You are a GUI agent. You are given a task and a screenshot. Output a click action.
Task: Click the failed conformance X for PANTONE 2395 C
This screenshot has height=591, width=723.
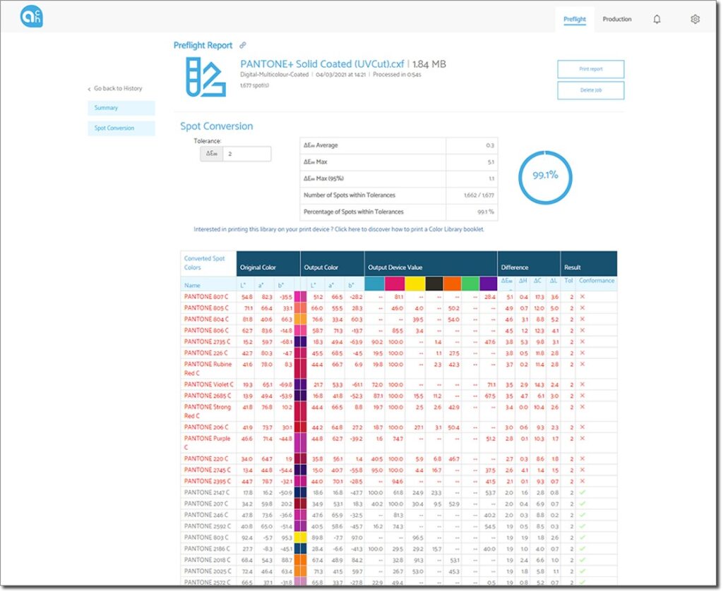coord(582,481)
